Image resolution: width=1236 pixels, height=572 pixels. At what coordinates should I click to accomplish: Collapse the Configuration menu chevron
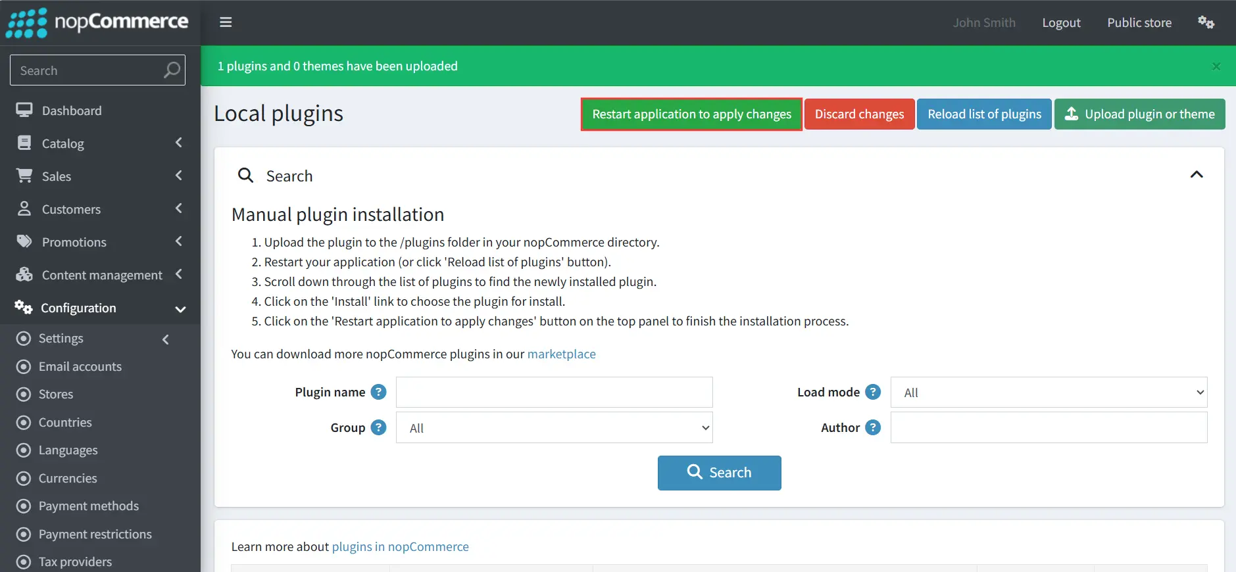(x=180, y=309)
